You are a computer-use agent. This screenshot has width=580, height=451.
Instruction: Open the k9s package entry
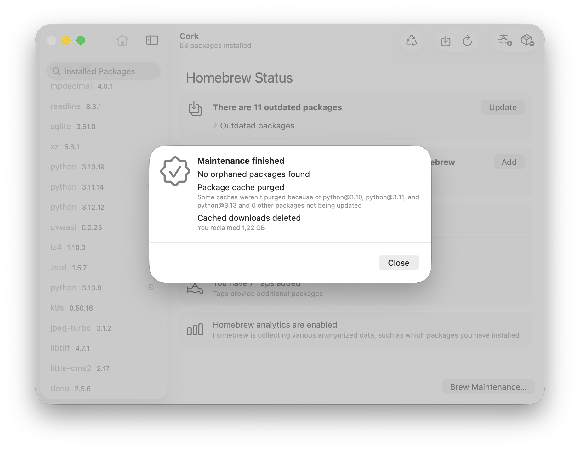pyautogui.click(x=72, y=308)
